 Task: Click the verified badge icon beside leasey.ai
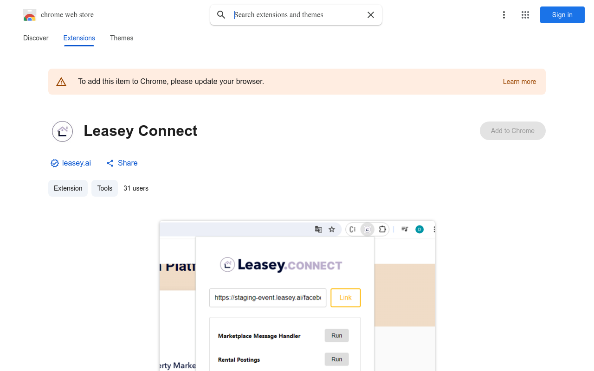coord(55,163)
